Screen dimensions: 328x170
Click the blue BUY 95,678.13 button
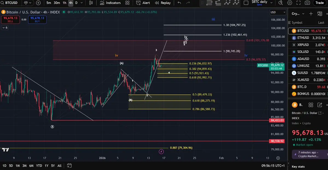pyautogui.click(x=37, y=20)
